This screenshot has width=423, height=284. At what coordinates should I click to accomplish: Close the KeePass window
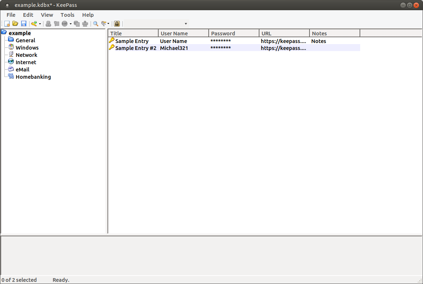[416, 5]
